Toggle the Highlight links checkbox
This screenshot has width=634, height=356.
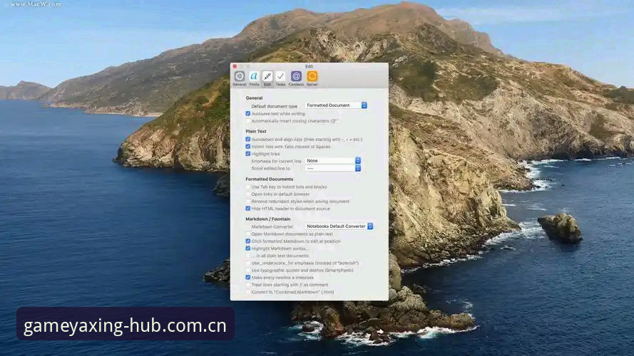248,154
